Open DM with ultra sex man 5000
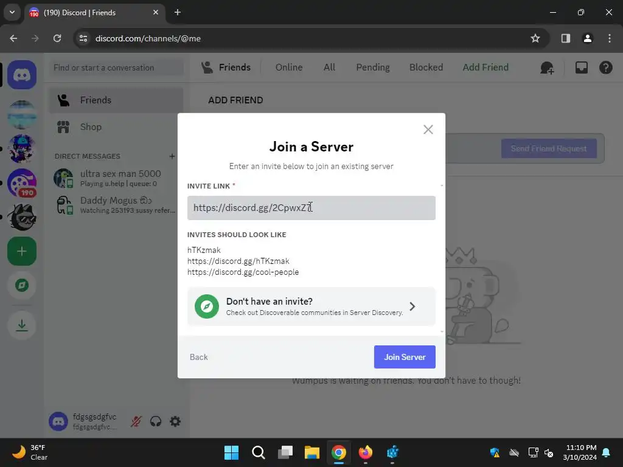This screenshot has height=467, width=623. click(116, 178)
